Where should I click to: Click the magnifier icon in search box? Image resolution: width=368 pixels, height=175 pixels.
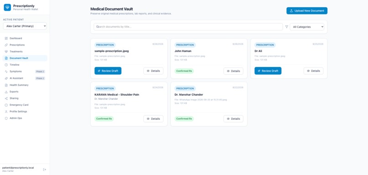tap(97, 27)
